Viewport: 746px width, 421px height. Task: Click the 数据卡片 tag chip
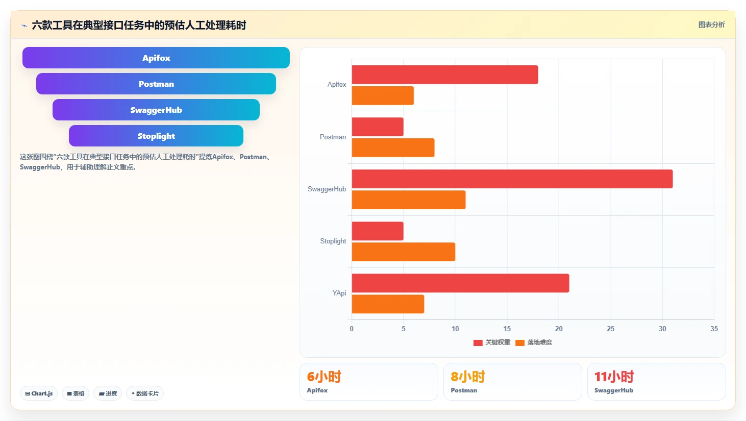click(x=145, y=393)
